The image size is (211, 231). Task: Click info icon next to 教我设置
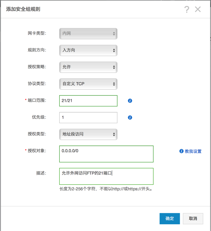point(181,151)
